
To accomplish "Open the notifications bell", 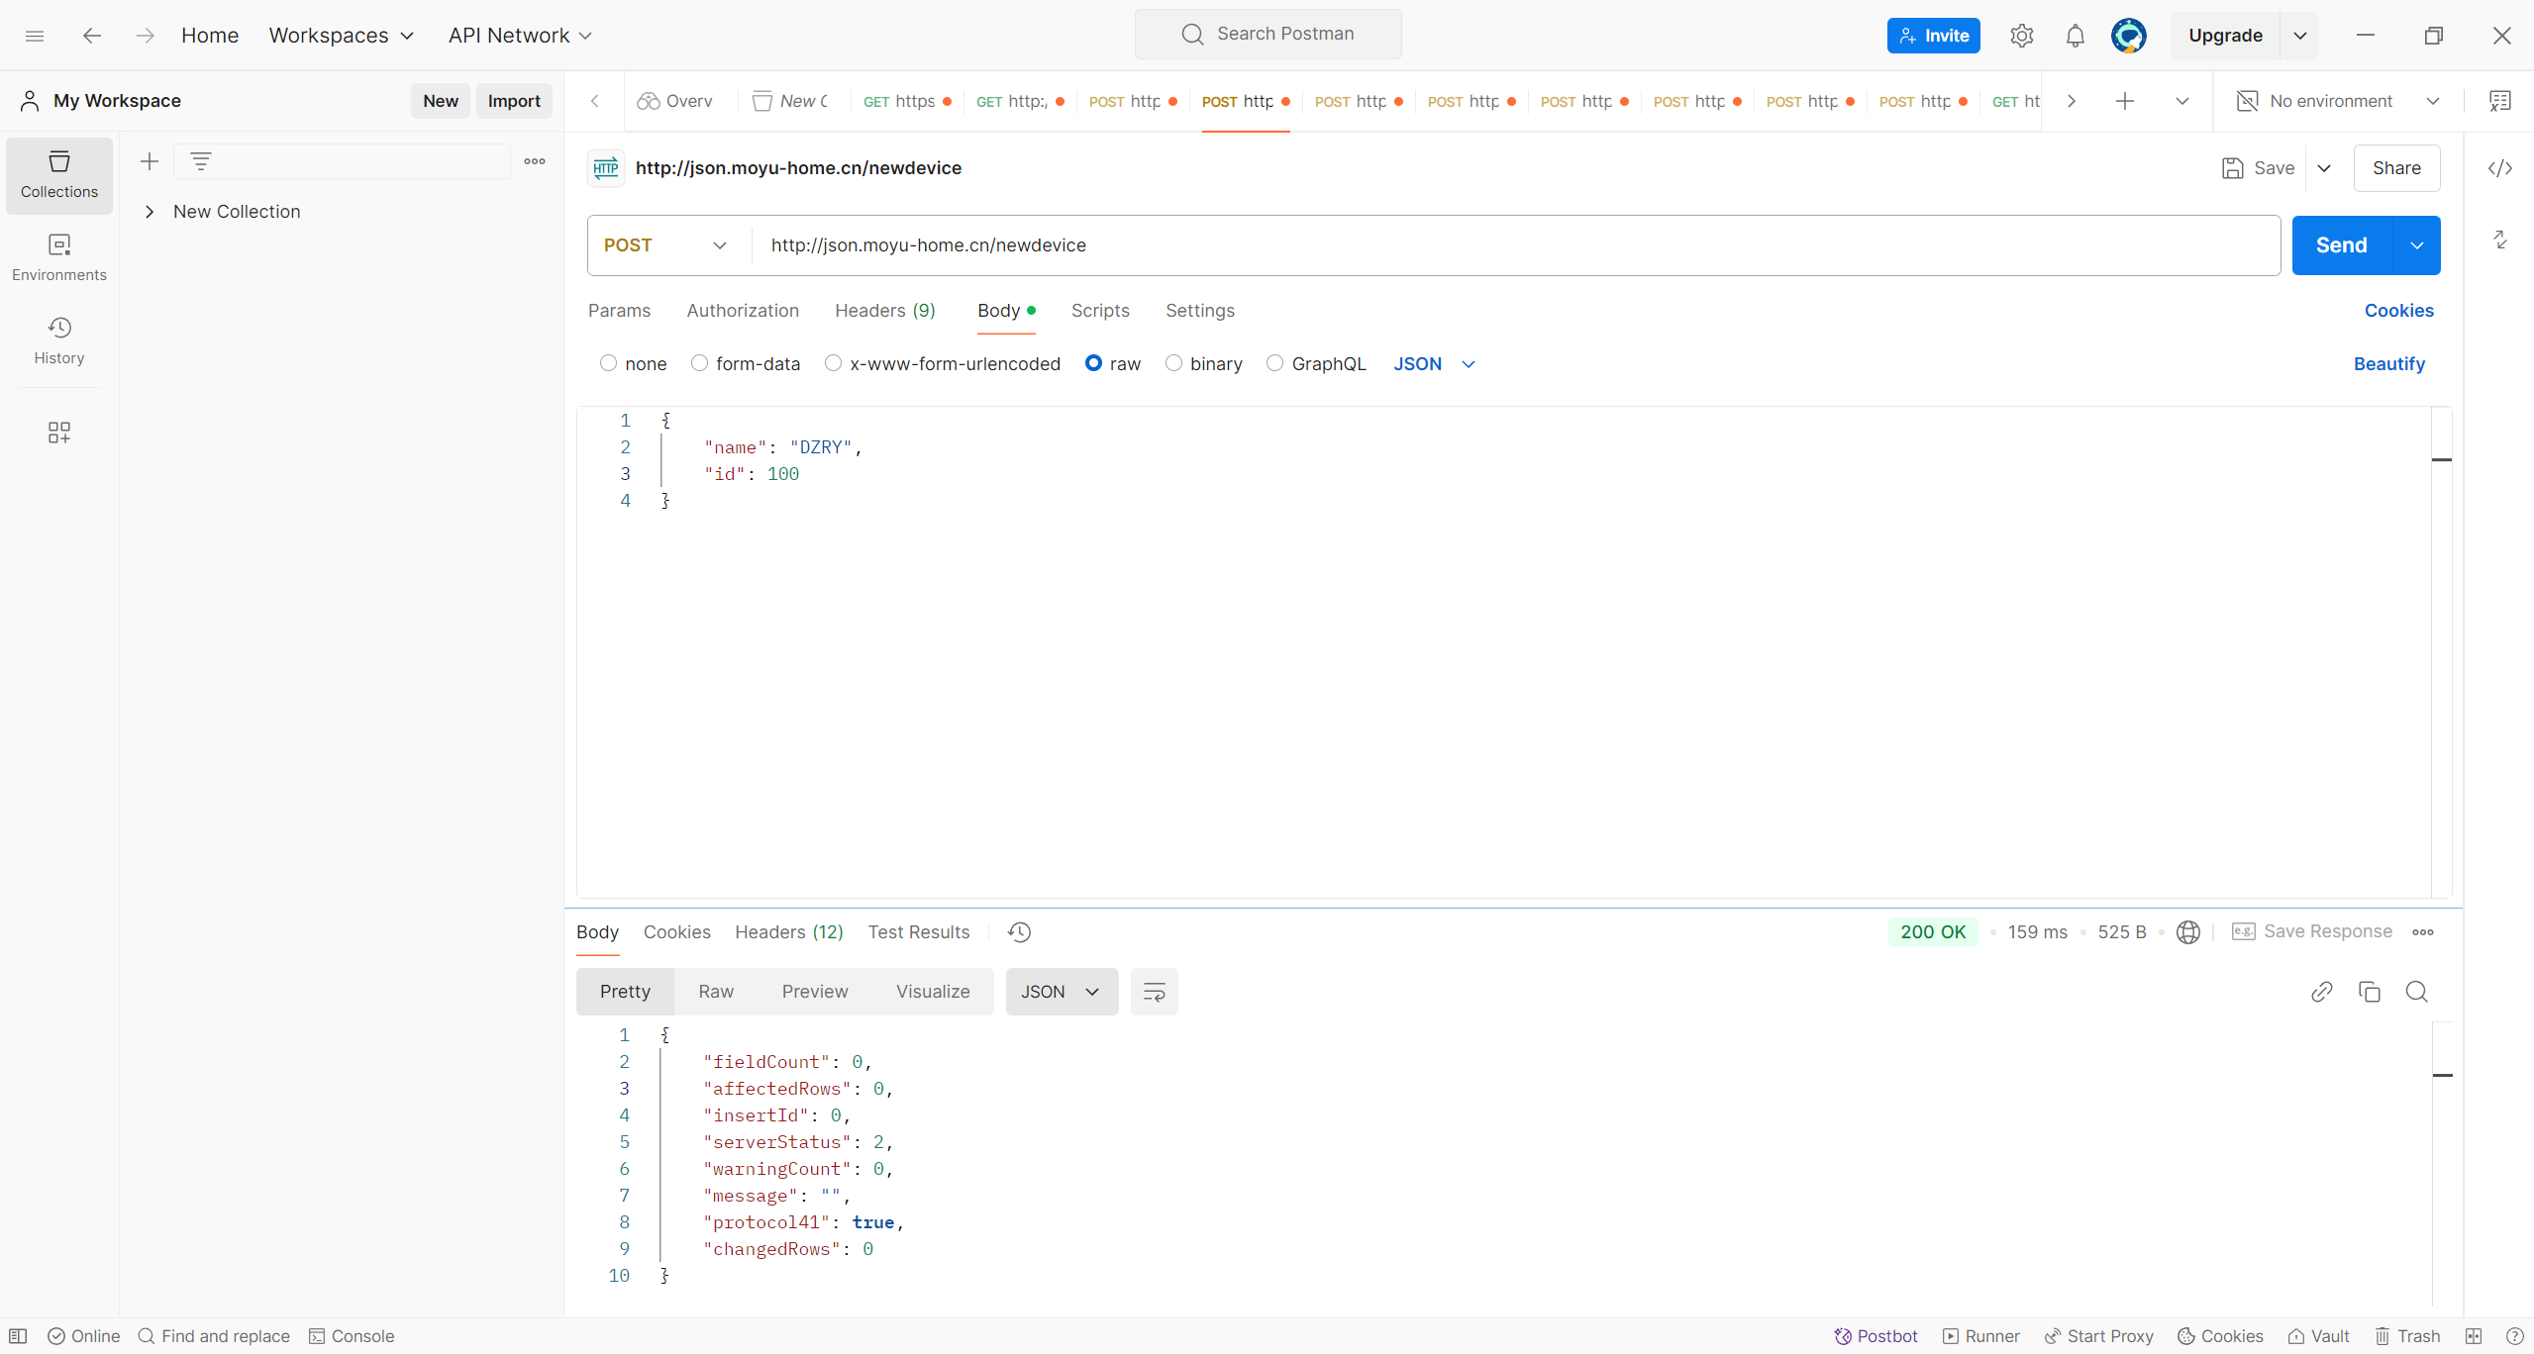I will pos(2075,36).
